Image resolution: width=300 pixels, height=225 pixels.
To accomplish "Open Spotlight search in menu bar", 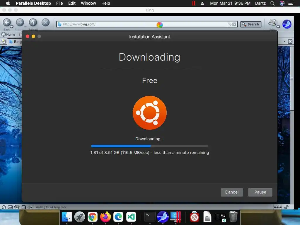I will (x=272, y=3).
